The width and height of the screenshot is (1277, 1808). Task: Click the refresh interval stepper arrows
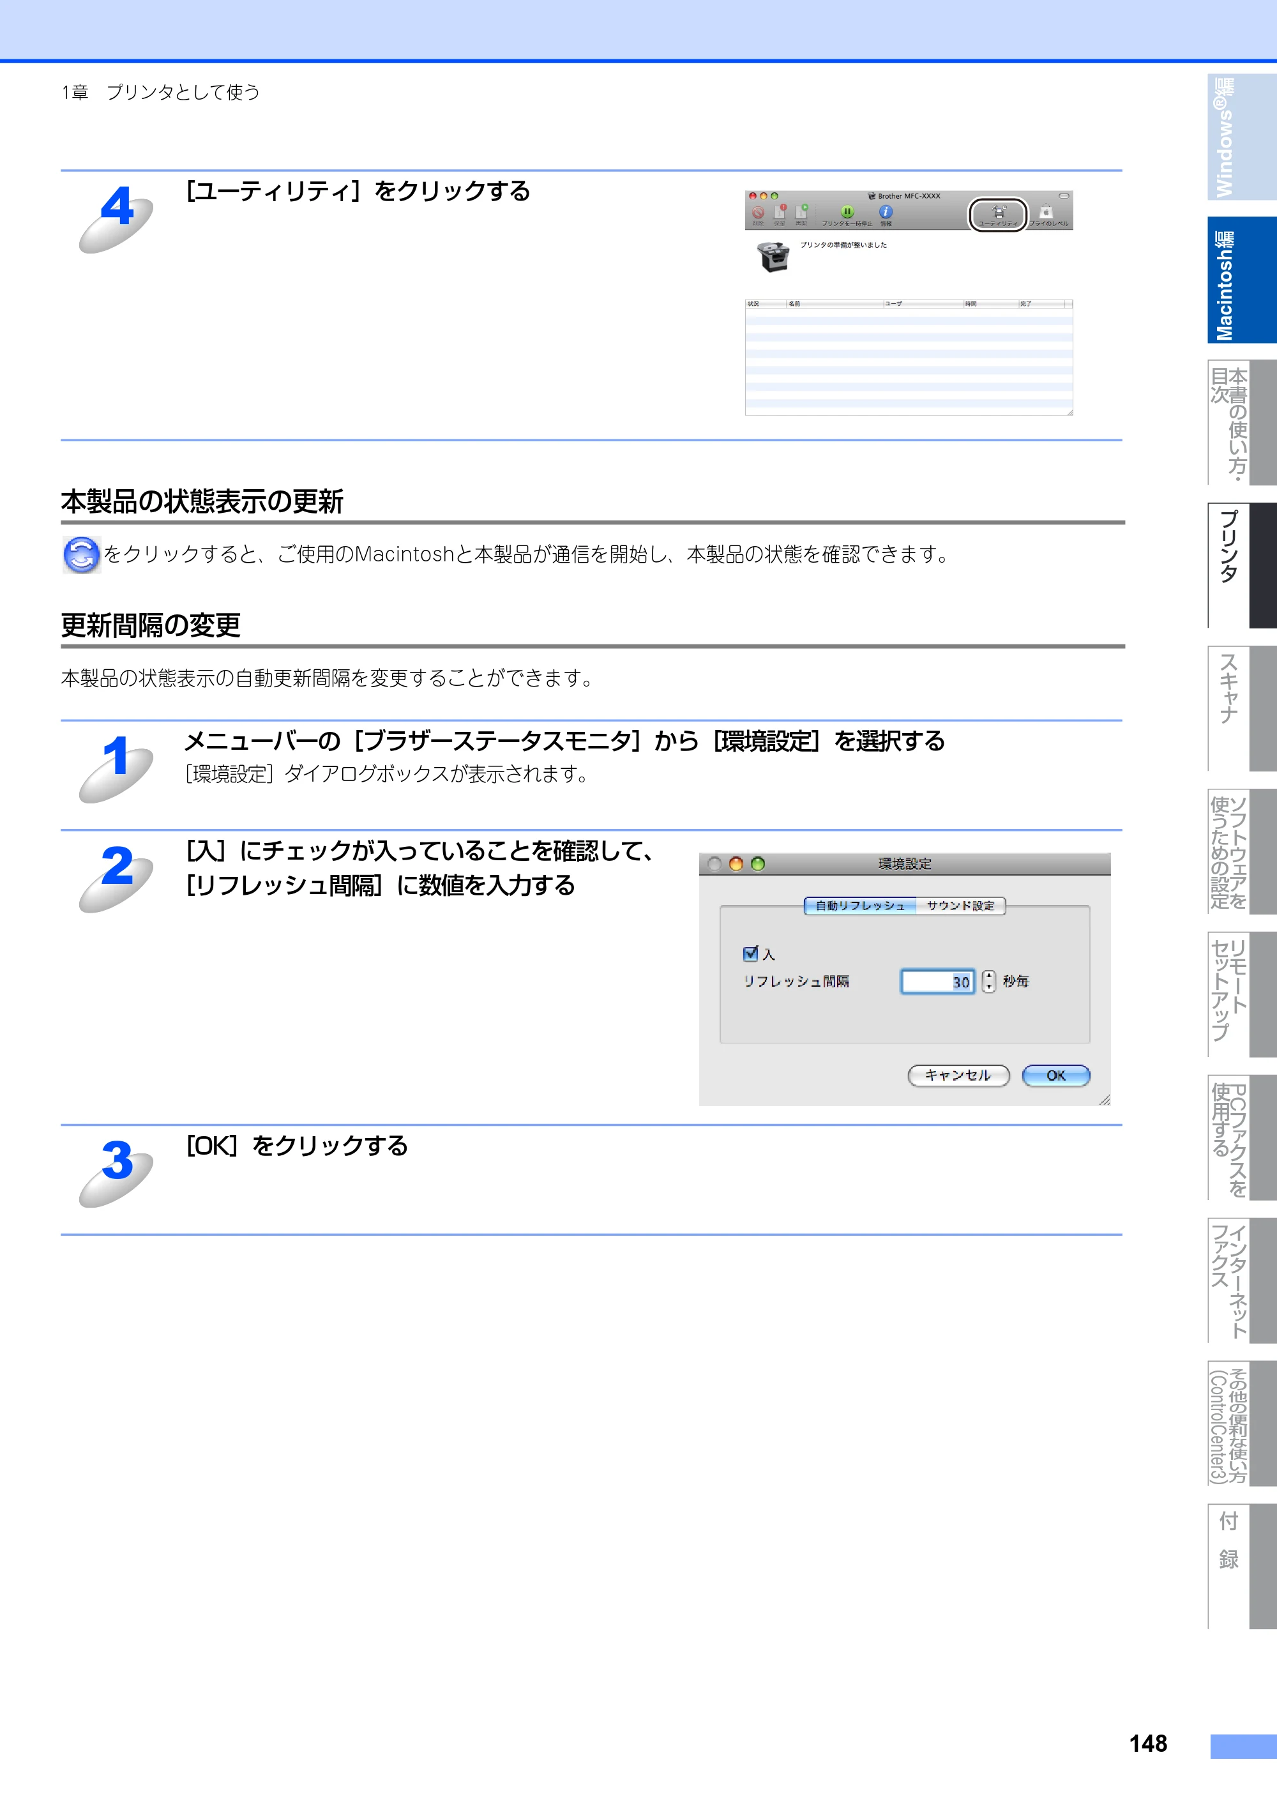point(988,981)
